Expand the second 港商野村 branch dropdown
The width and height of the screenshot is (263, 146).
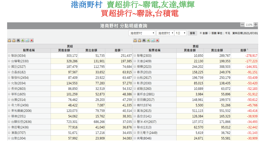tap(165, 33)
